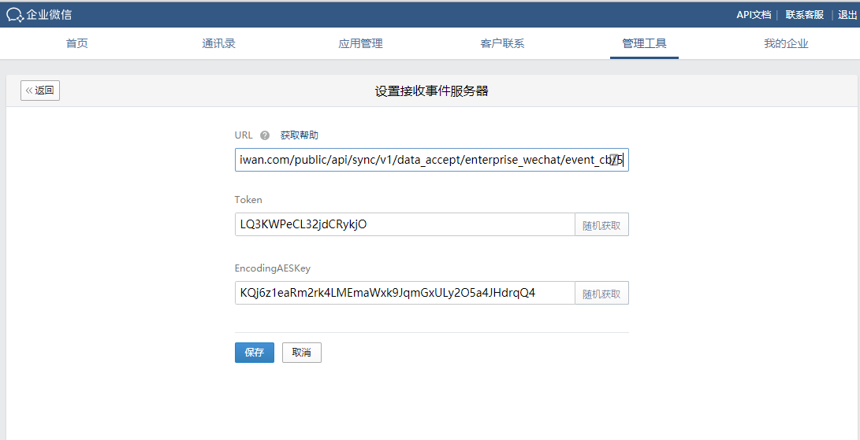860x440 pixels.
Task: Open the API文档 link
Action: [x=753, y=15]
